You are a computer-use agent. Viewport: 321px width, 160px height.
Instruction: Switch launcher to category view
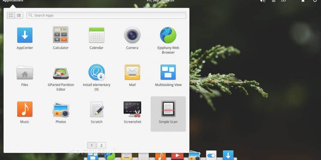coord(19,15)
